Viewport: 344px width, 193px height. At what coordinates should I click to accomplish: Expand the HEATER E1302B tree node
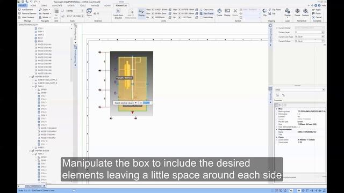click(30, 151)
